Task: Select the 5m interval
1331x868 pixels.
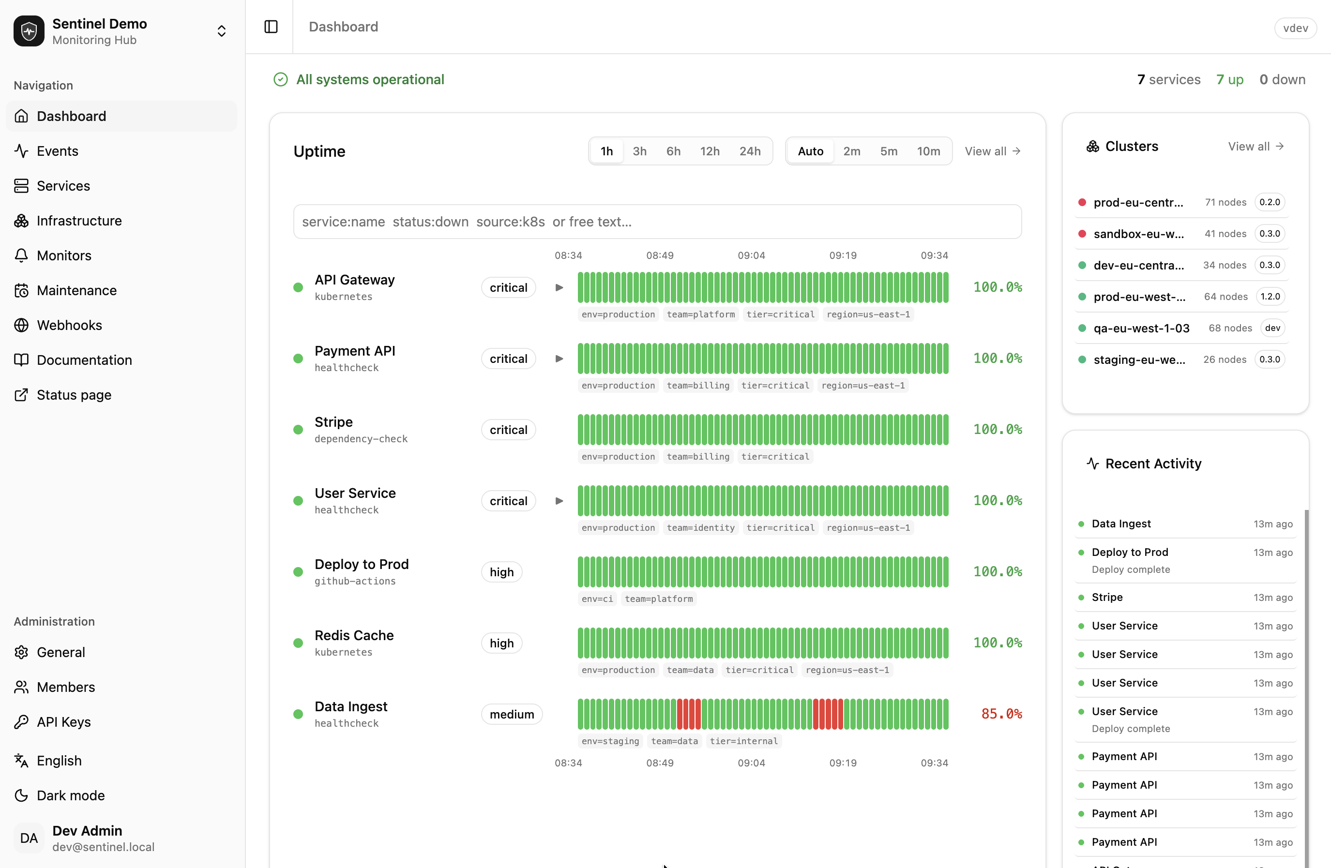Action: tap(889, 151)
